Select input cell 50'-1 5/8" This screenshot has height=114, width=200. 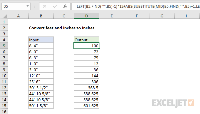click(41, 106)
